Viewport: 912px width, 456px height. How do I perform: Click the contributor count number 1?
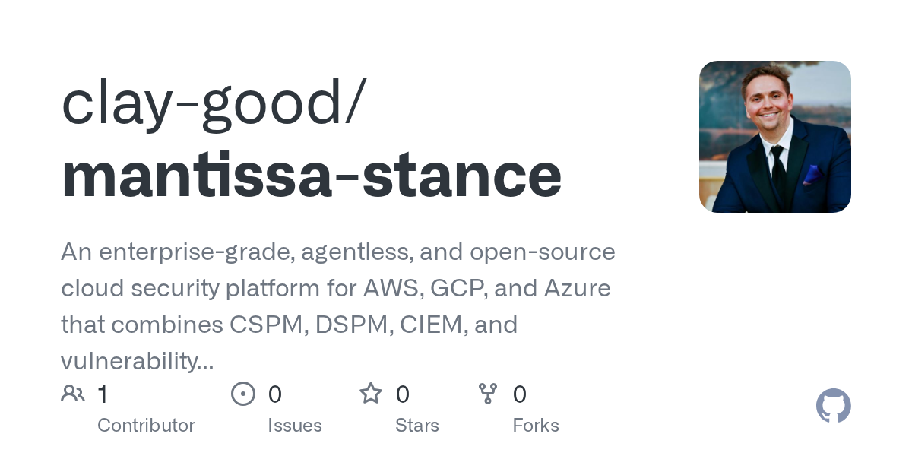click(x=103, y=394)
